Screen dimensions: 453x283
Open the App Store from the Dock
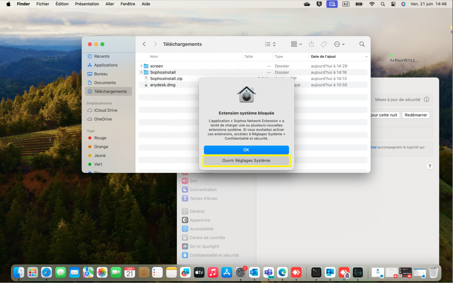227,273
